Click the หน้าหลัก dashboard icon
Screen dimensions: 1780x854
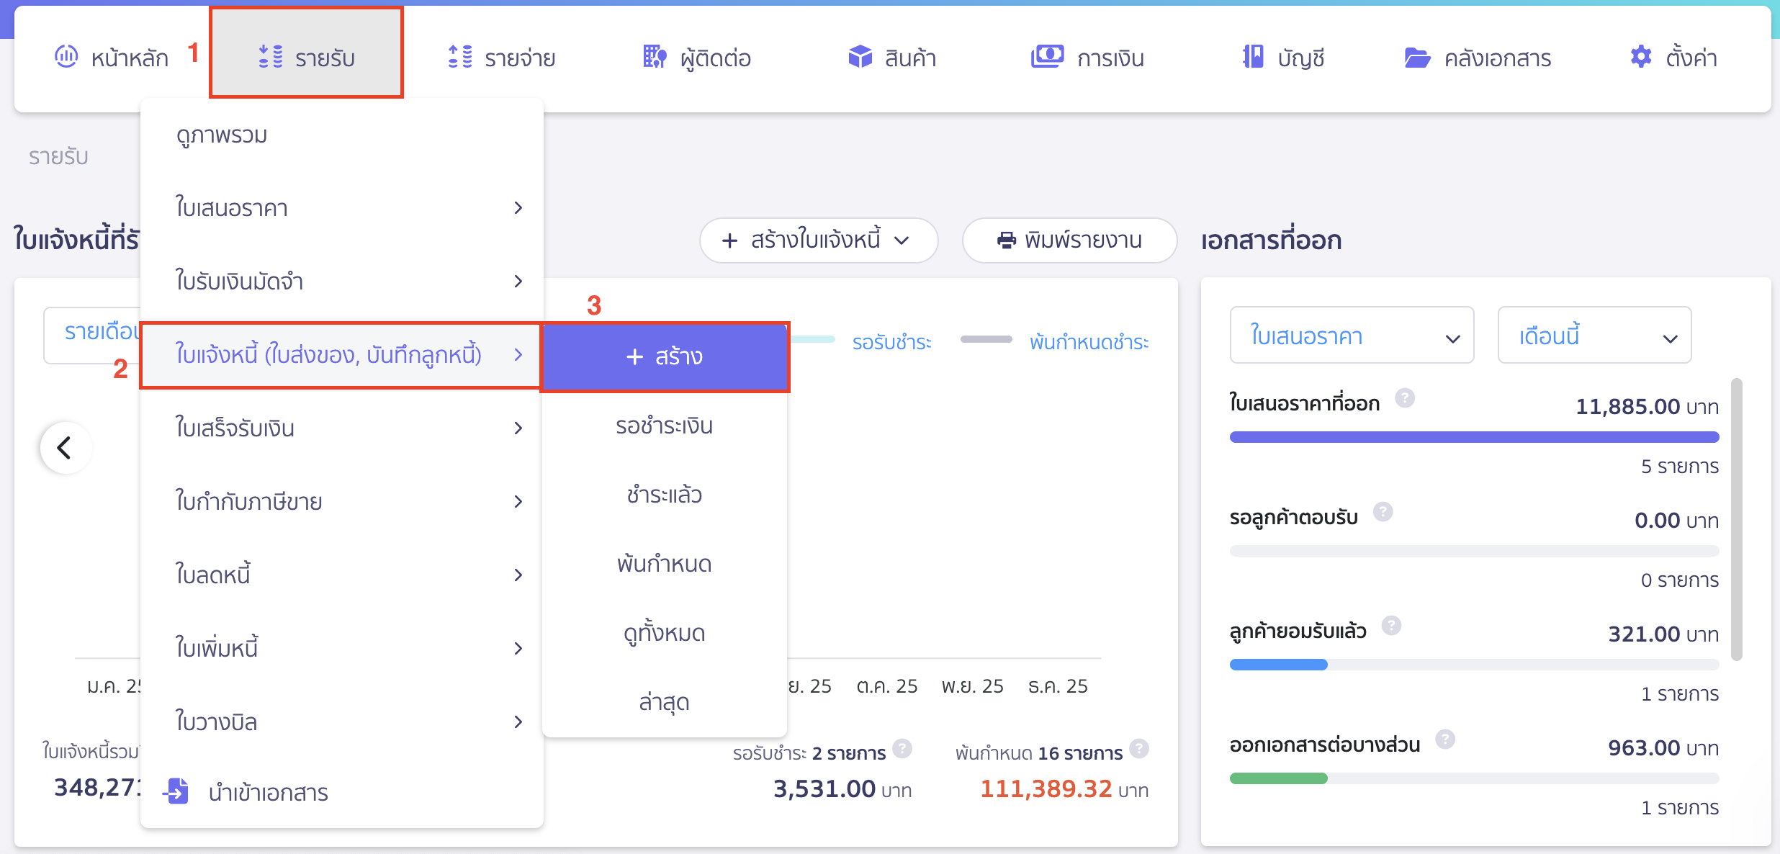tap(66, 56)
